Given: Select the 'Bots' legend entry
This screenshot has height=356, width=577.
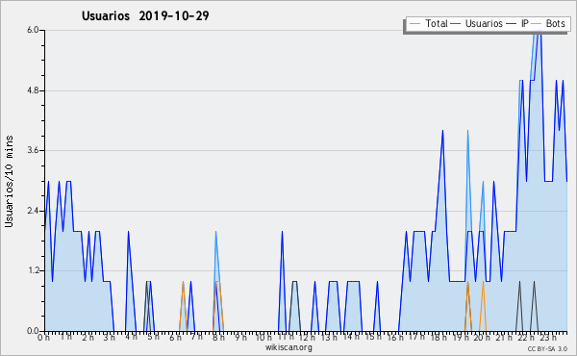Looking at the screenshot, I should point(548,23).
